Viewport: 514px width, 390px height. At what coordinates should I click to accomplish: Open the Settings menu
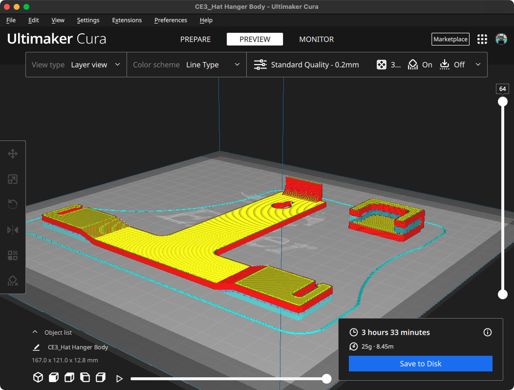pos(88,20)
